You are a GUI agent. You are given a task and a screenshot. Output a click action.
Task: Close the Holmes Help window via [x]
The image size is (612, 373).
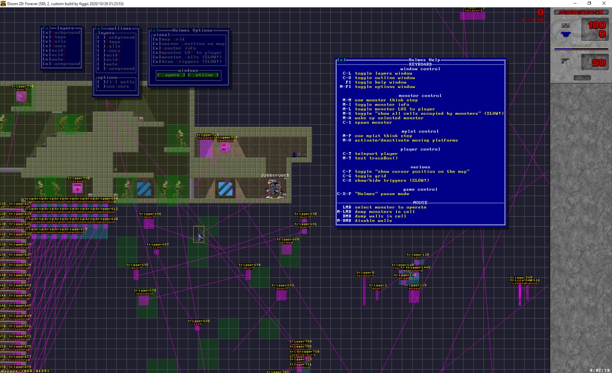[x=341, y=60]
